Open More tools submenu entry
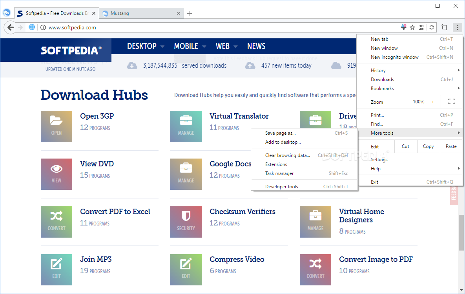465x294 pixels. point(410,133)
